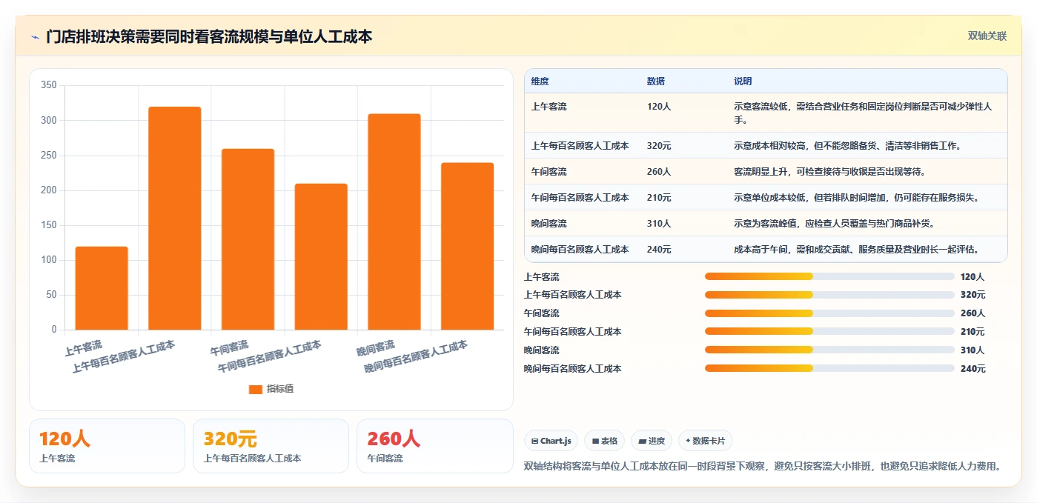Click the progress bar for 晚间客流
The height and width of the screenshot is (503, 1037).
click(829, 350)
